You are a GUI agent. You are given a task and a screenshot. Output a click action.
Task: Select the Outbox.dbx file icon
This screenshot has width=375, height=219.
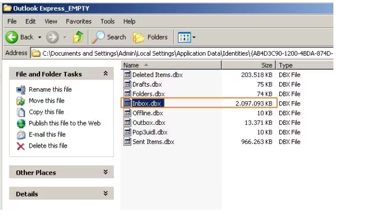tap(127, 122)
